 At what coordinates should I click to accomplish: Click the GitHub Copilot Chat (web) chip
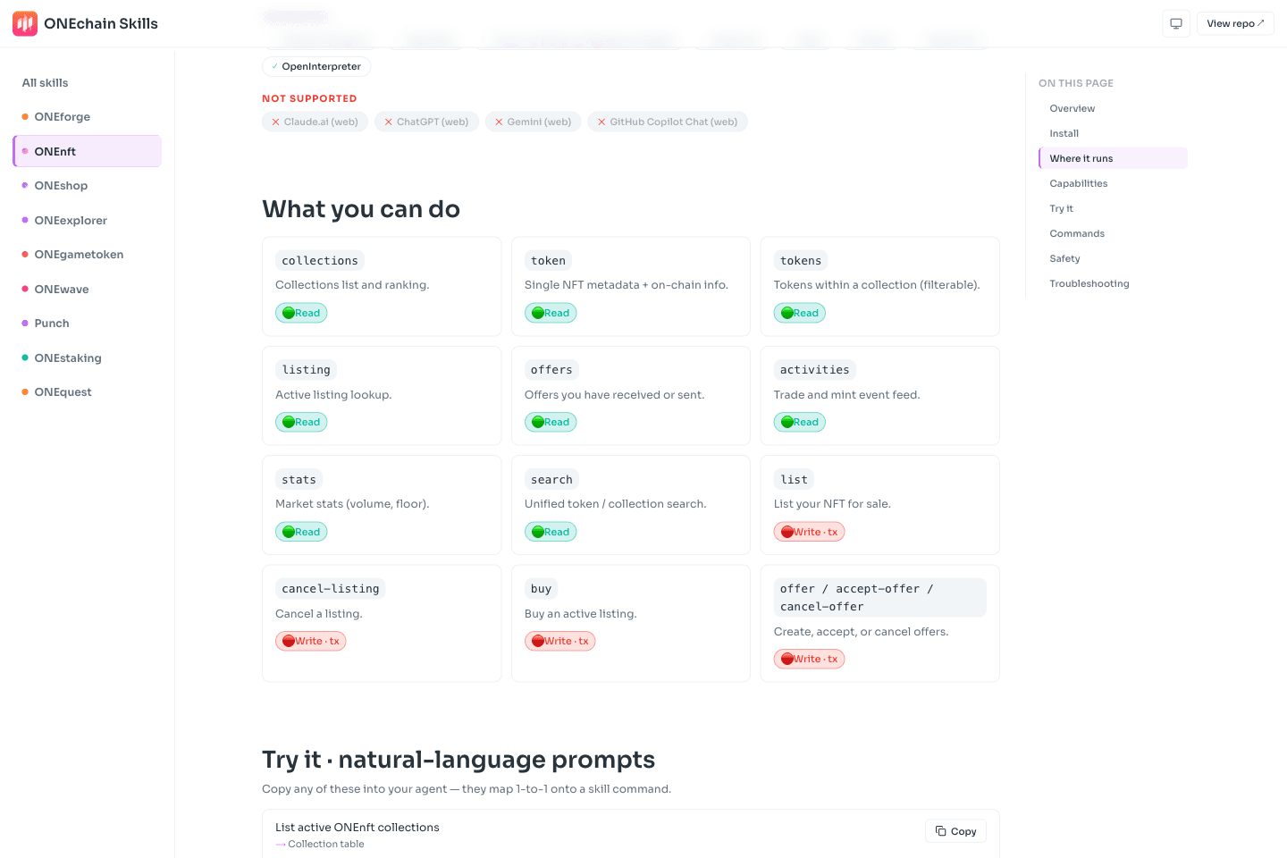pos(668,122)
